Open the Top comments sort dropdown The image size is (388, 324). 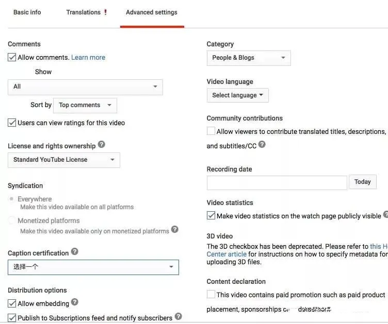[x=85, y=105]
